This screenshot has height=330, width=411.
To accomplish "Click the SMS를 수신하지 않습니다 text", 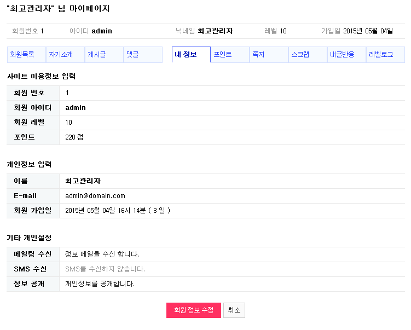I will pos(105,269).
